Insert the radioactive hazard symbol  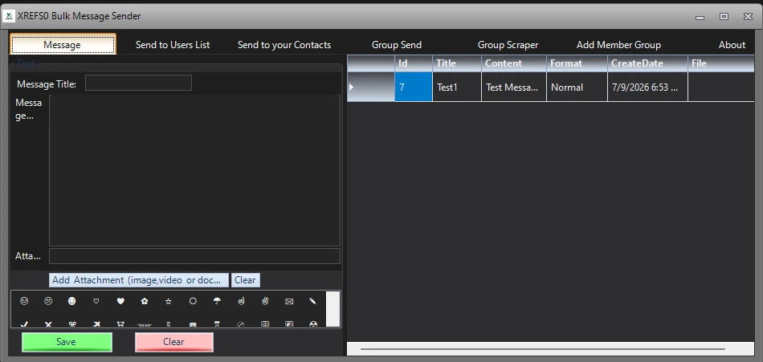click(x=313, y=323)
